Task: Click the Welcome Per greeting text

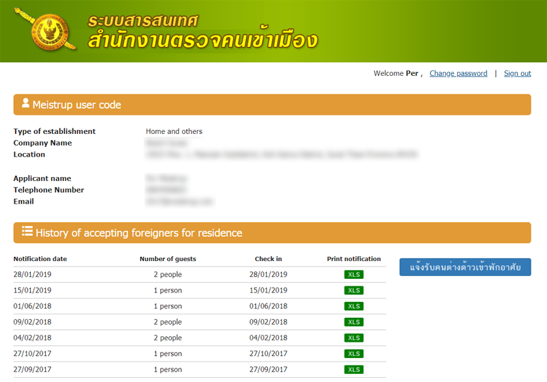Action: coord(398,73)
